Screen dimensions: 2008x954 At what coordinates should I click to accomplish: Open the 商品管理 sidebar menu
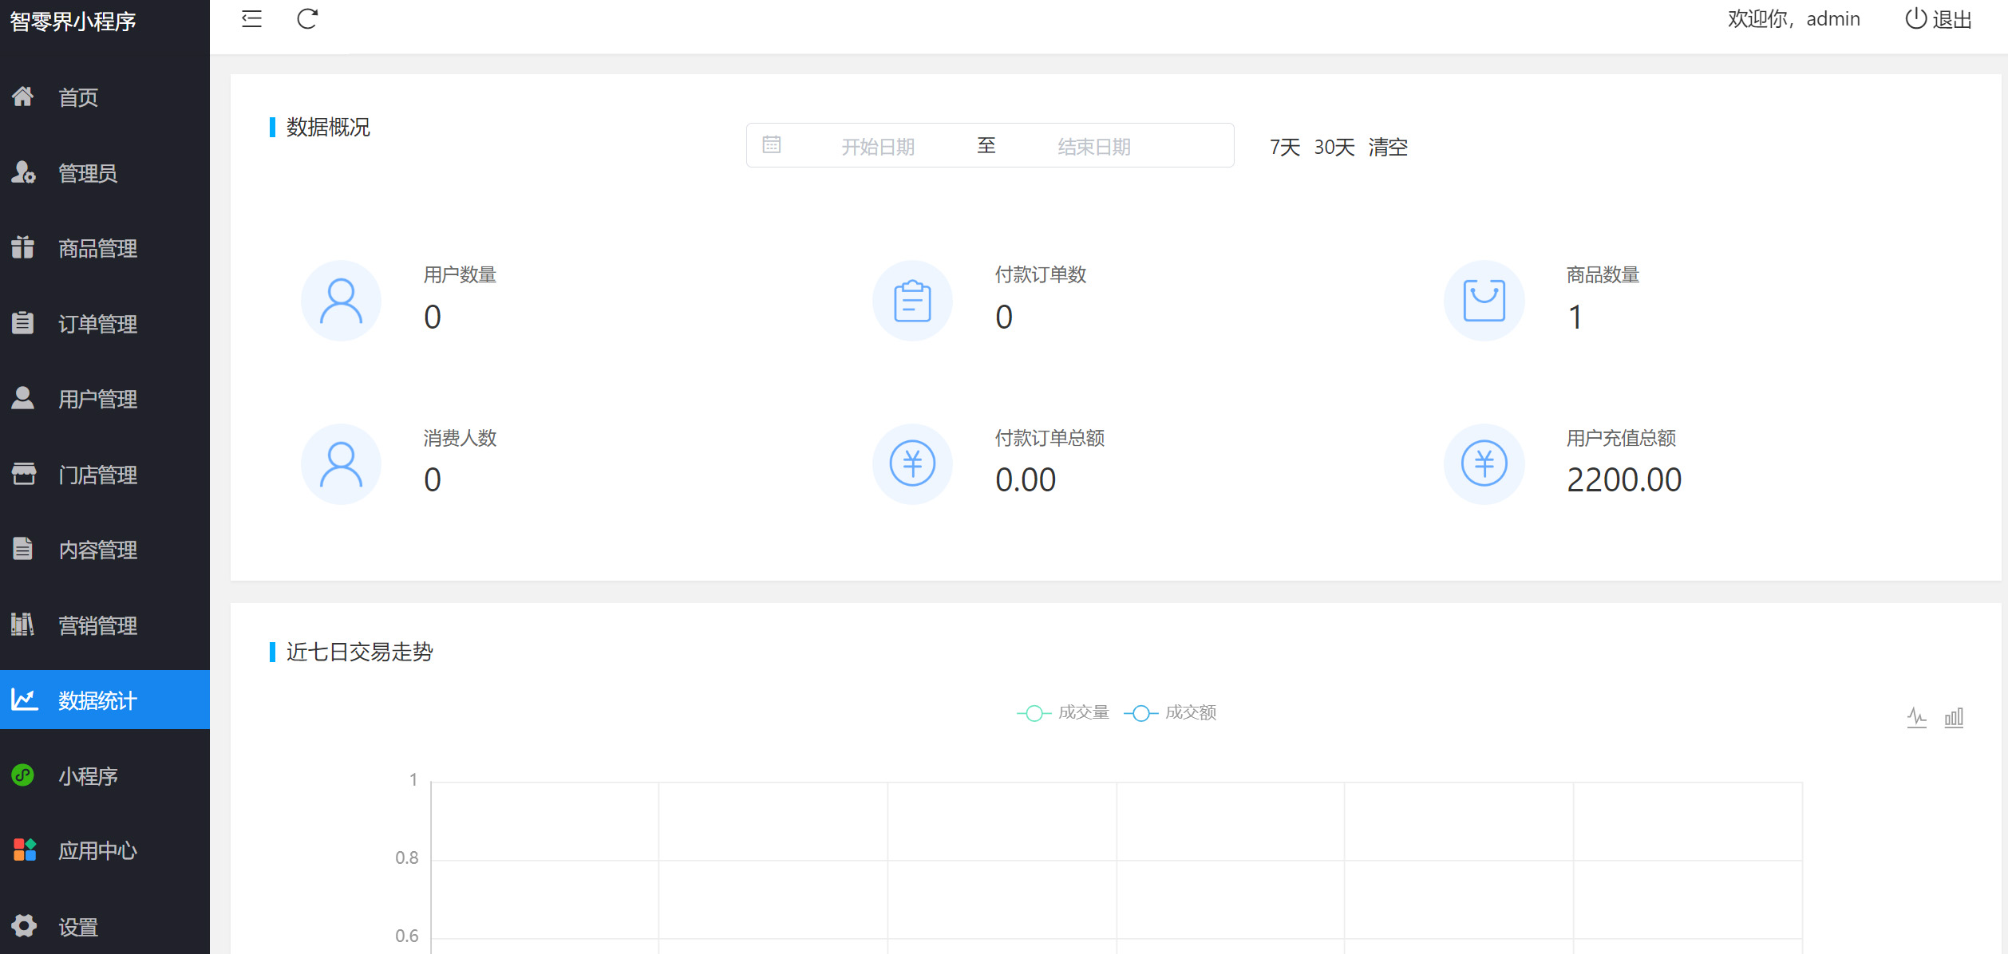click(97, 249)
